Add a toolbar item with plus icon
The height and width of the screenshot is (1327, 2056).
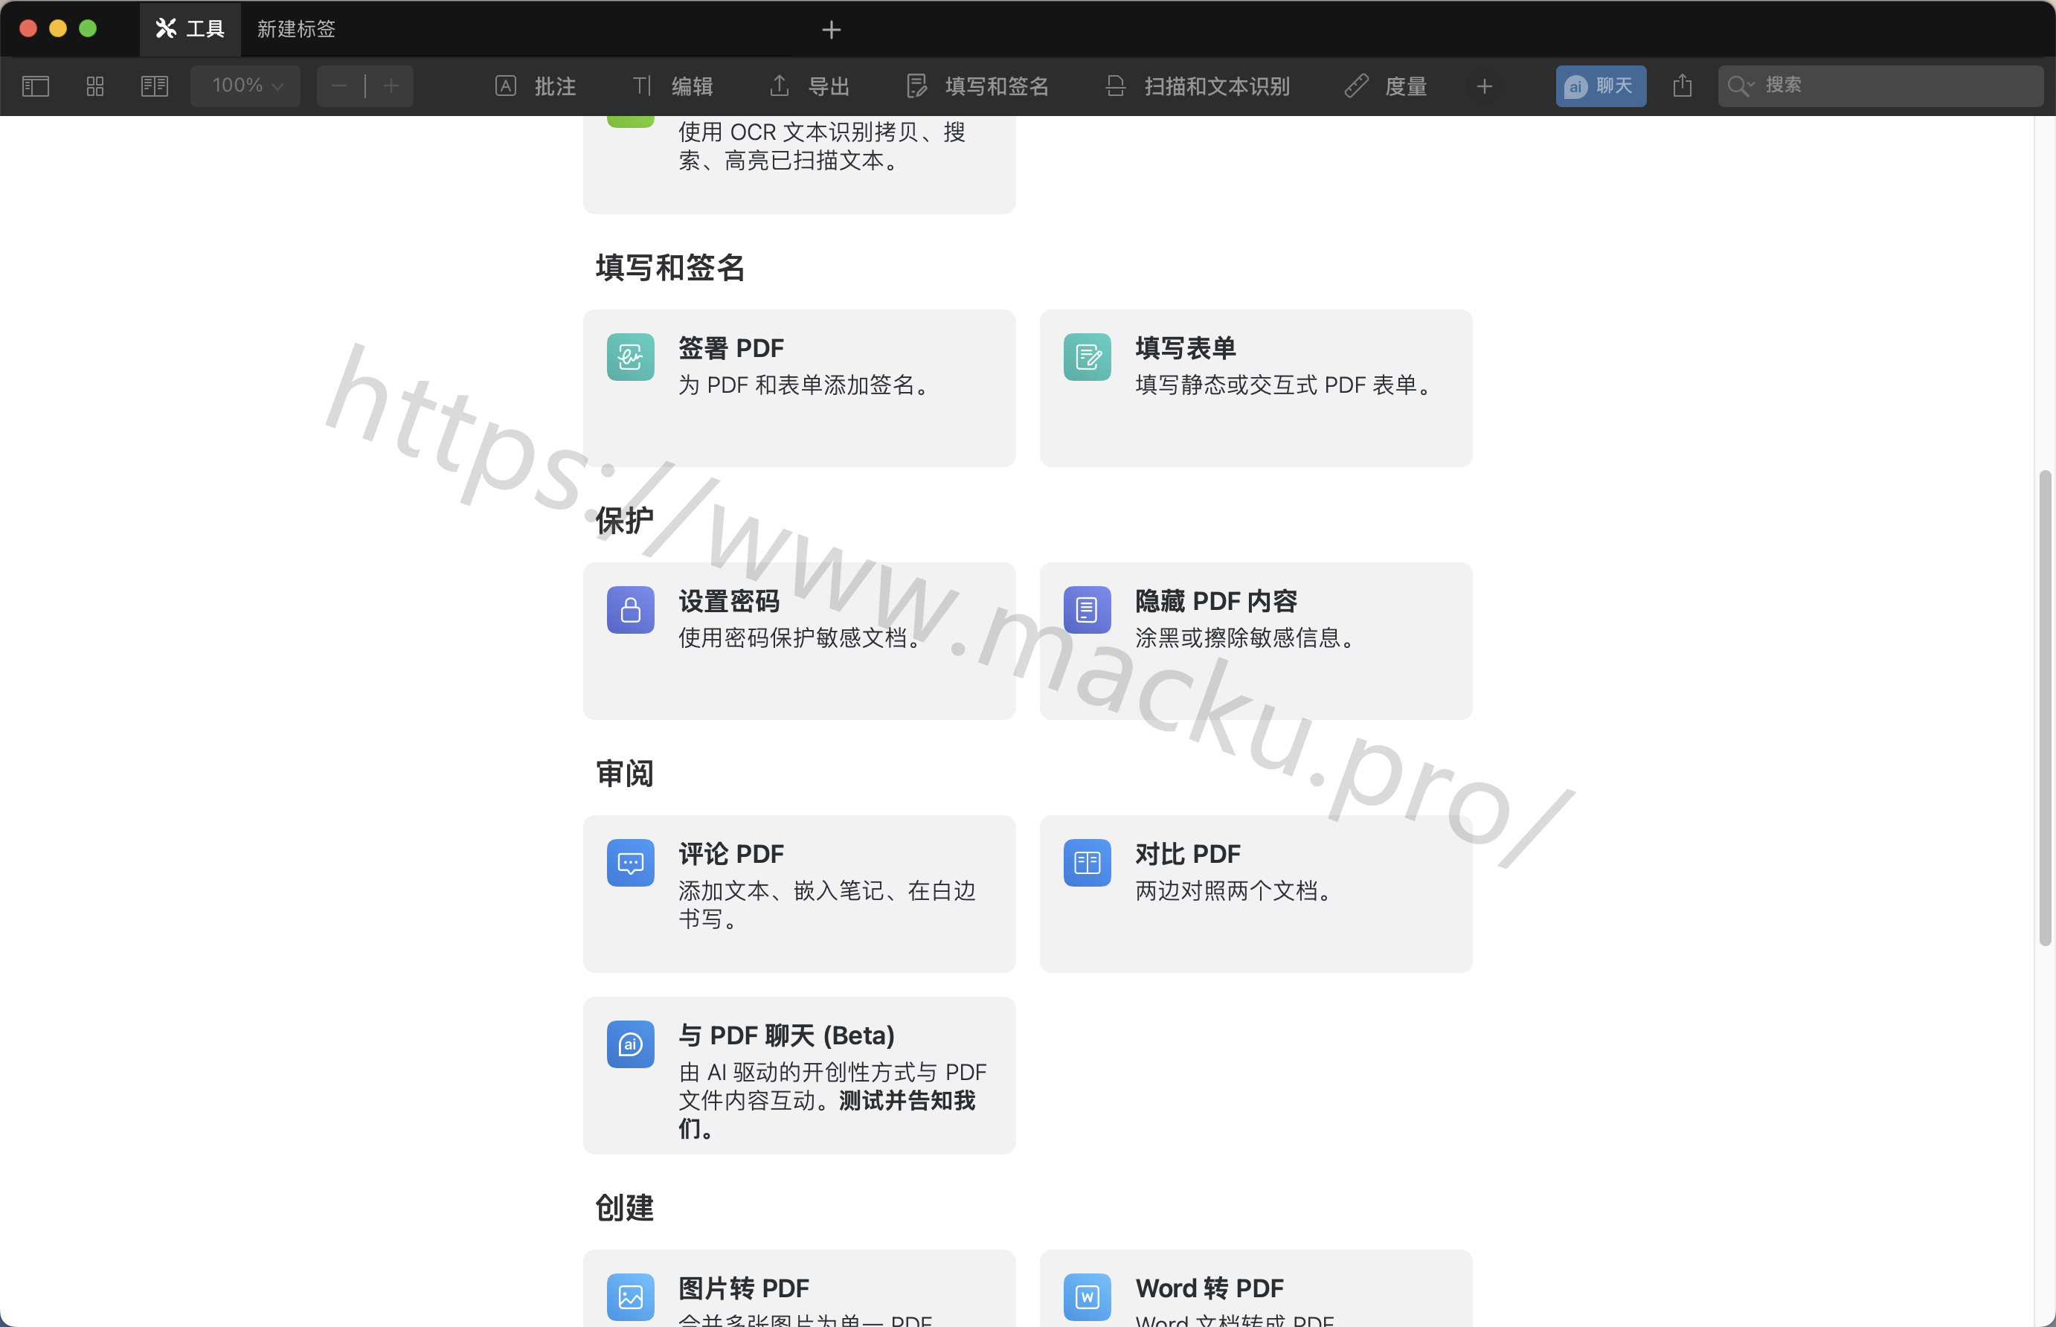[1484, 86]
